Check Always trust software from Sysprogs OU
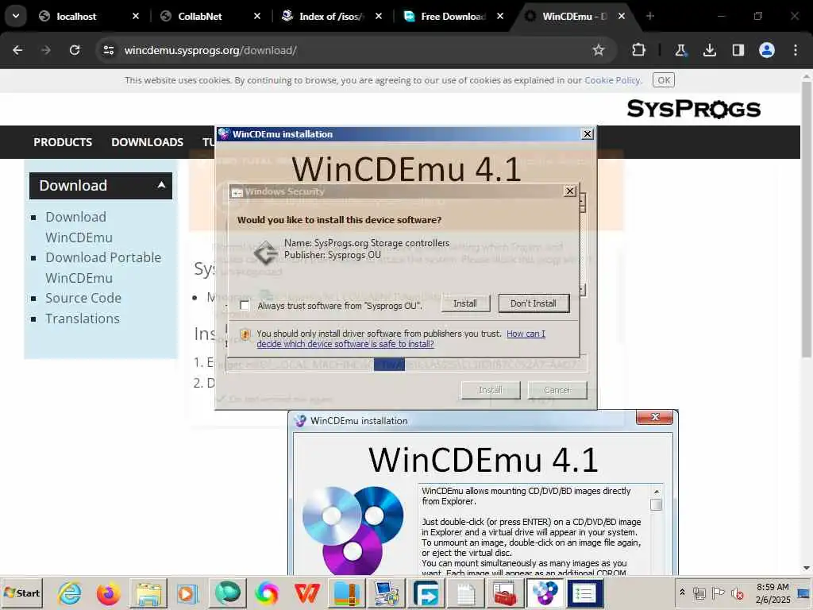This screenshot has height=610, width=813. [245, 306]
